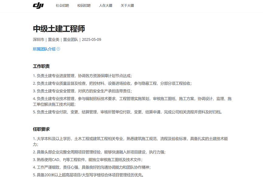Click duty item 2 about 质量监督及检查
This screenshot has width=263, height=177.
pos(112,83)
